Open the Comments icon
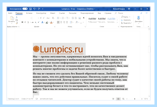This screenshot has height=107, width=157. pos(147,13)
